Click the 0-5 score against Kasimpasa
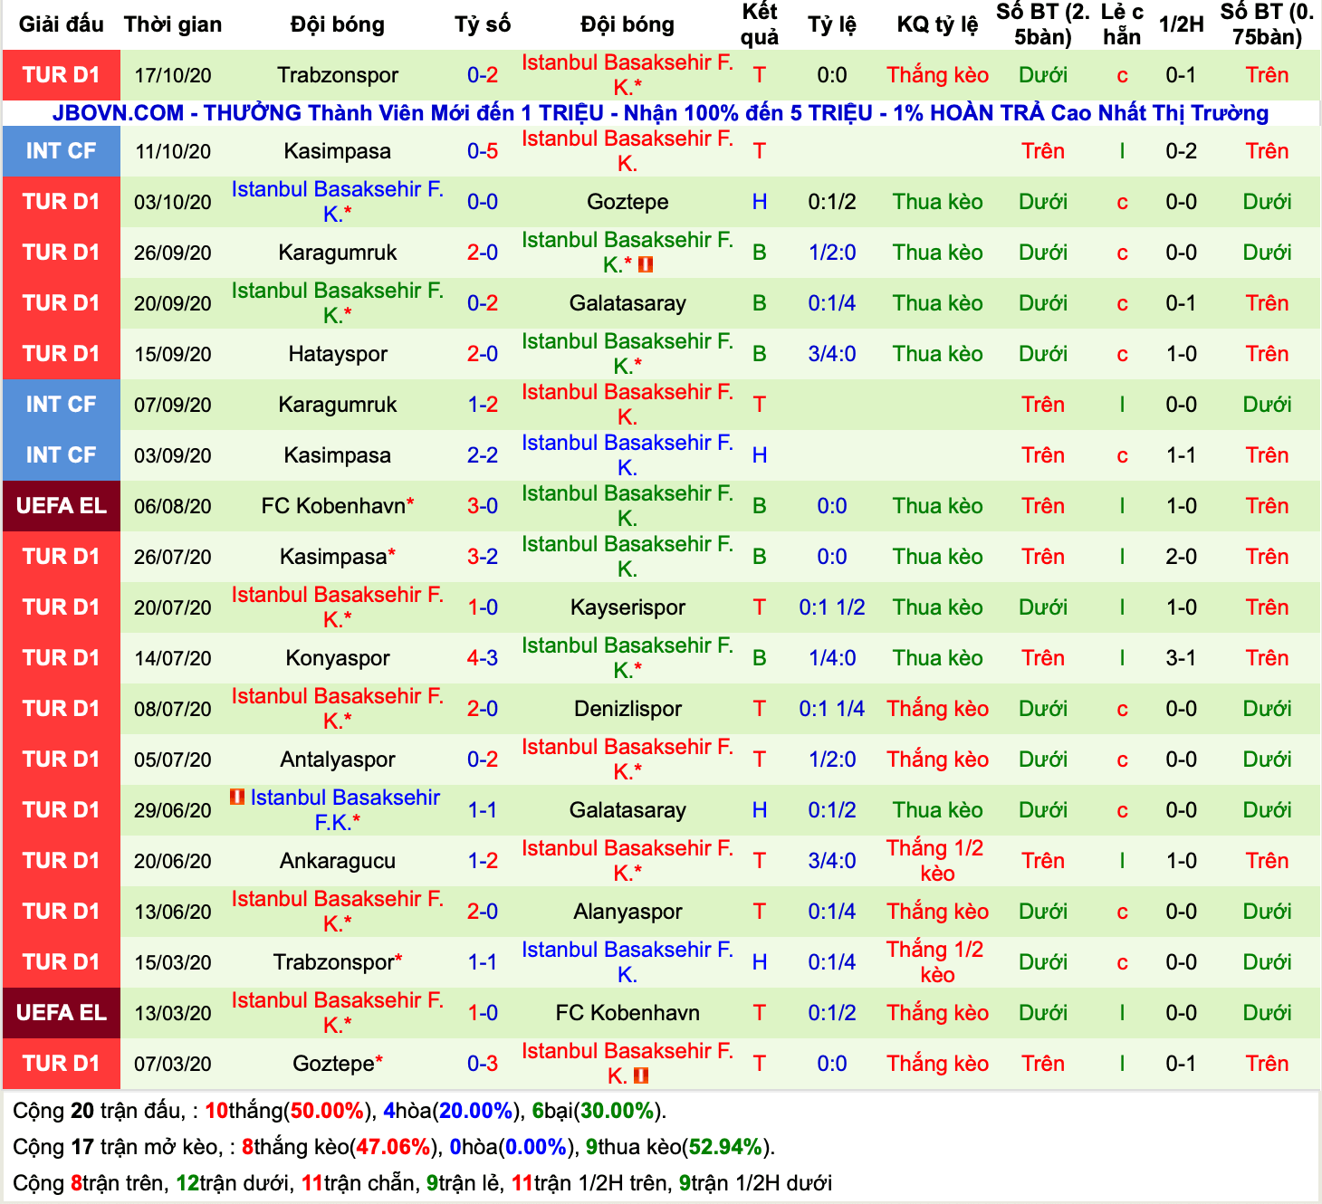 (x=483, y=151)
